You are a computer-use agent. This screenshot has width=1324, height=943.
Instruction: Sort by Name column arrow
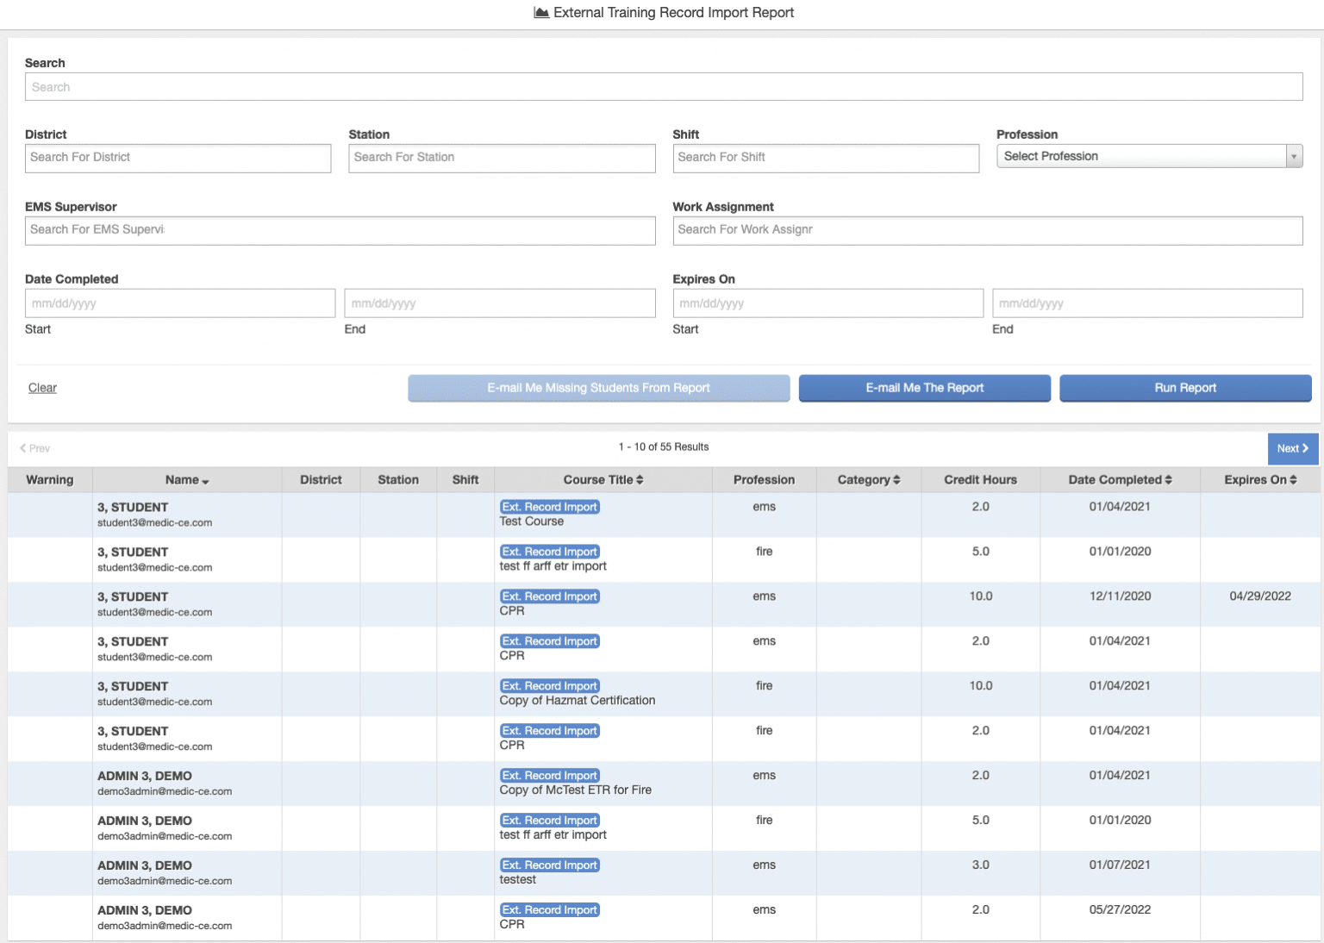(x=205, y=481)
